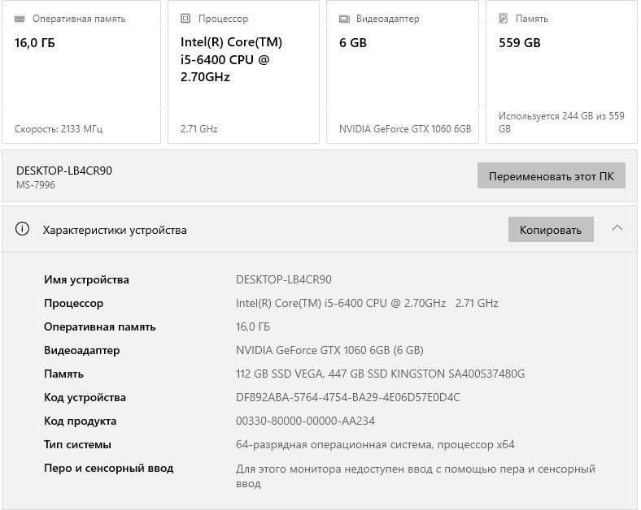Click the Код продукта label
Image resolution: width=641 pixels, height=510 pixels.
click(80, 421)
